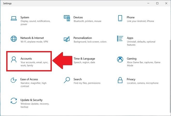Click 'Your accounts, email, sync' description
Image resolution: width=171 pixels, height=116 pixels.
point(34,64)
